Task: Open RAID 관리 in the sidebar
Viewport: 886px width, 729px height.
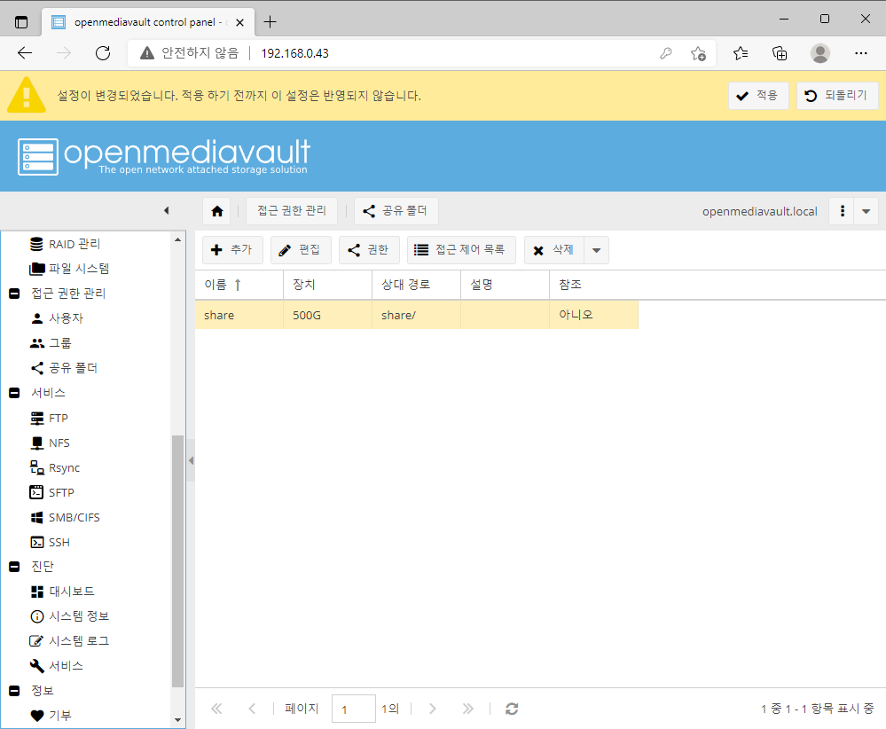Action: (x=65, y=244)
